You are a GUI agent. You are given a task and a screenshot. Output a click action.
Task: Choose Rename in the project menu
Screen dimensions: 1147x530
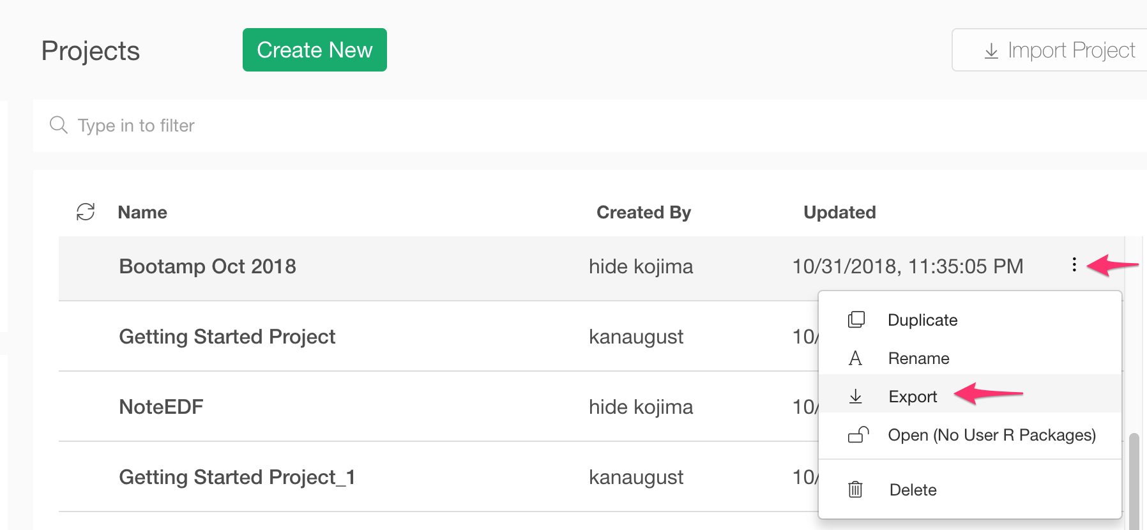coord(970,358)
